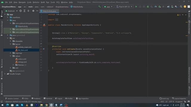191x107 pixels.
Task: Open the Structure sidebar tab
Action: (x=2, y=63)
